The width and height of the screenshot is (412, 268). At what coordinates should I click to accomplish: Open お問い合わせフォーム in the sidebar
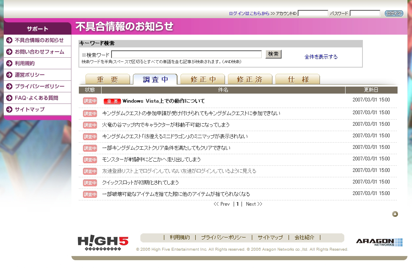[x=39, y=52]
